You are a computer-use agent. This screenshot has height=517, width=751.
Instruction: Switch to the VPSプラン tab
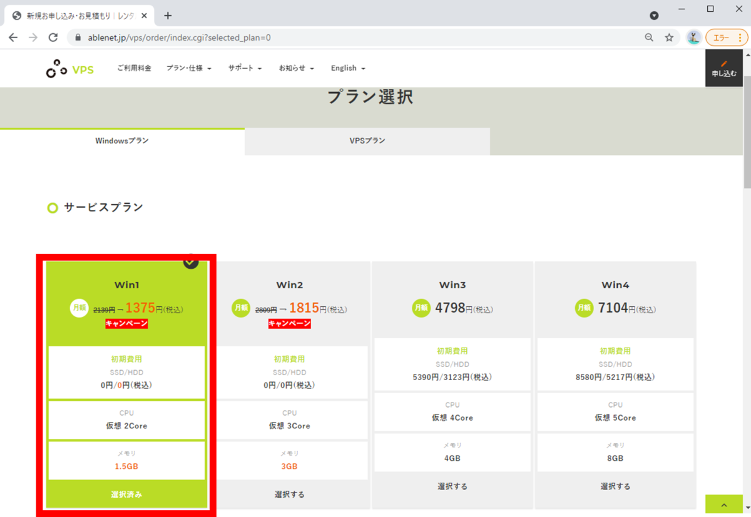coord(367,142)
